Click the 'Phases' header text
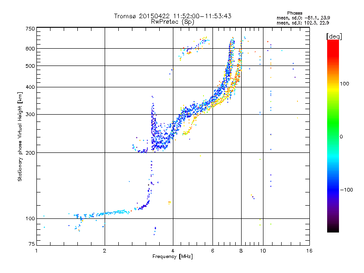The height and width of the screenshot is (273, 364). click(x=294, y=13)
